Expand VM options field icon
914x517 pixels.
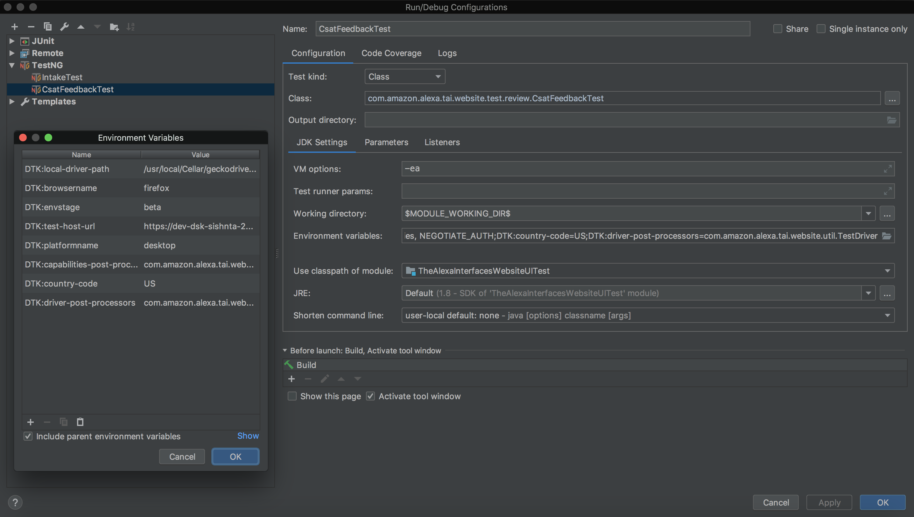(888, 169)
